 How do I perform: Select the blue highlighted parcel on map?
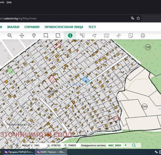pos(86,80)
